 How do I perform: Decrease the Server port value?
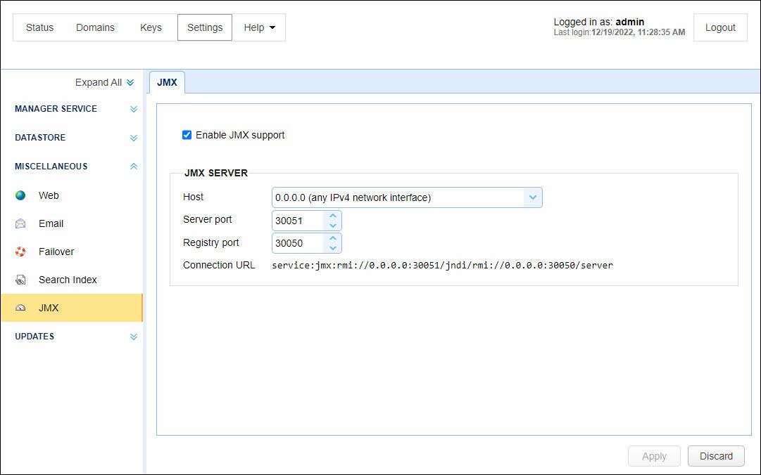coord(333,226)
